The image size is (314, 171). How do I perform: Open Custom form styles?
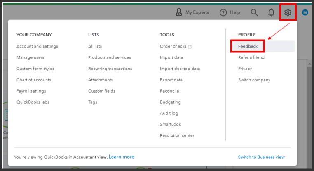coord(35,69)
